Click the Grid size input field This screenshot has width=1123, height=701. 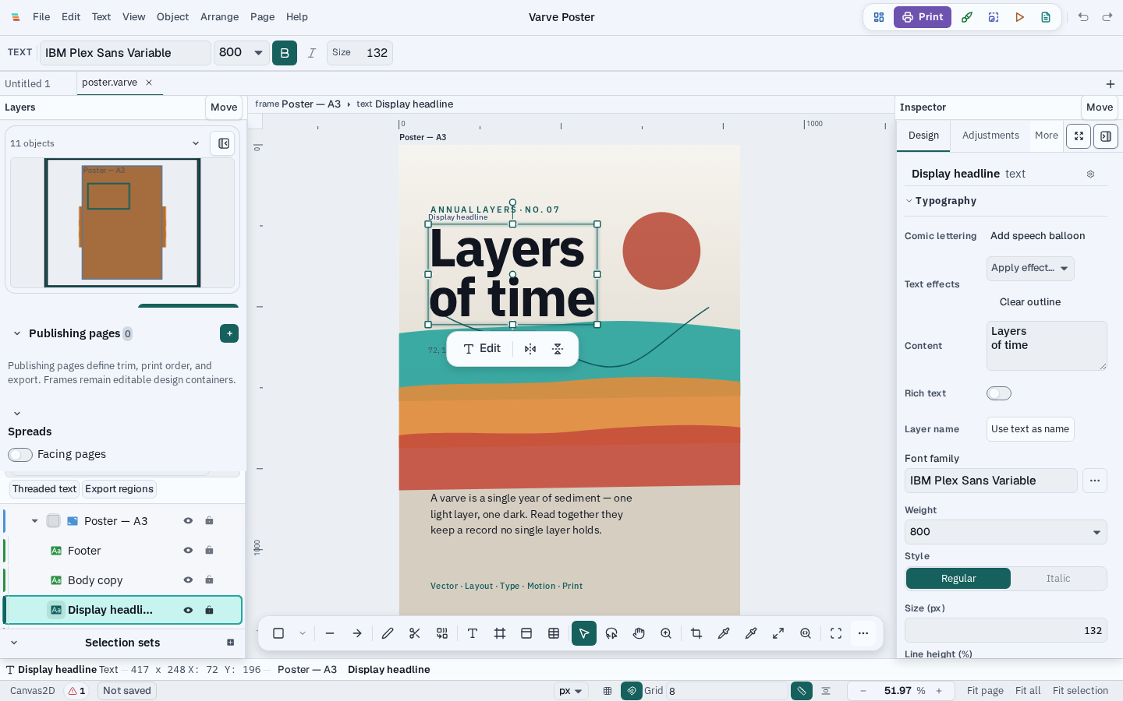(x=727, y=691)
